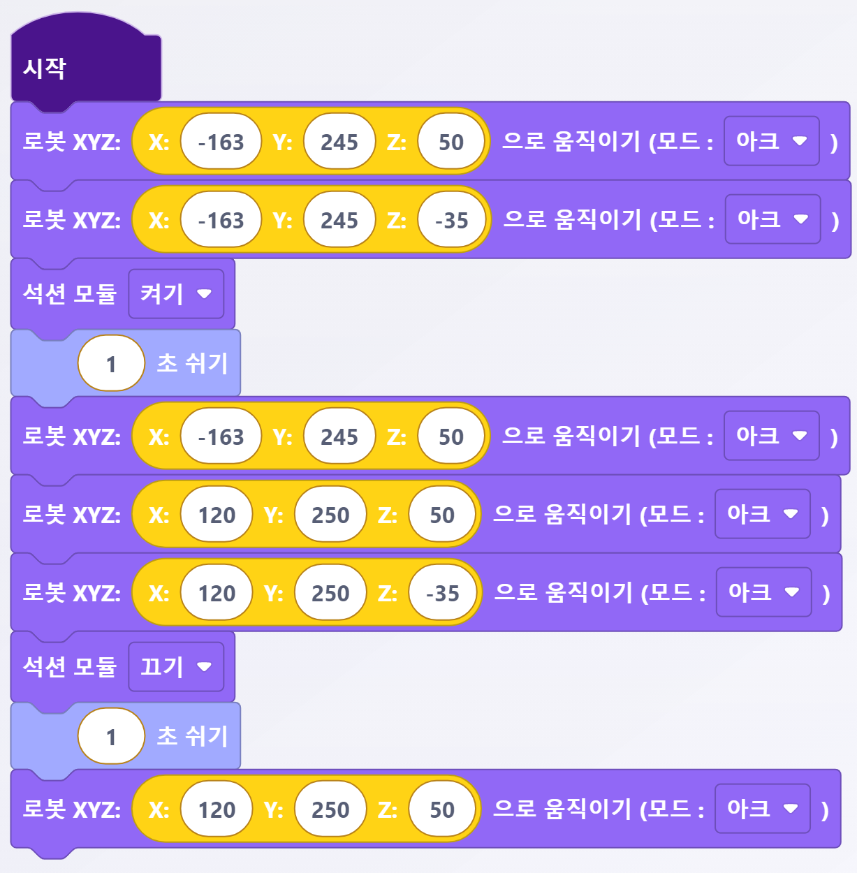This screenshot has width=857, height=873.
Task: Open 아크 dropdown in X 120 Z -35 block
Action: coord(763,592)
